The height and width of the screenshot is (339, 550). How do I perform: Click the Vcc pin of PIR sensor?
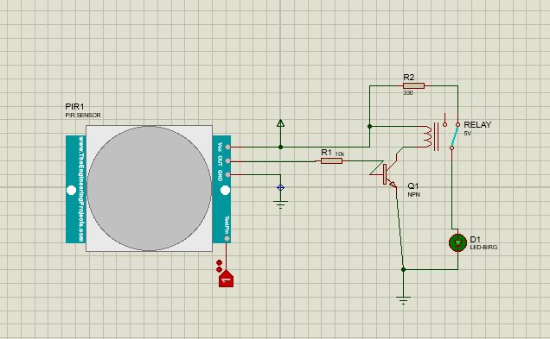point(227,148)
